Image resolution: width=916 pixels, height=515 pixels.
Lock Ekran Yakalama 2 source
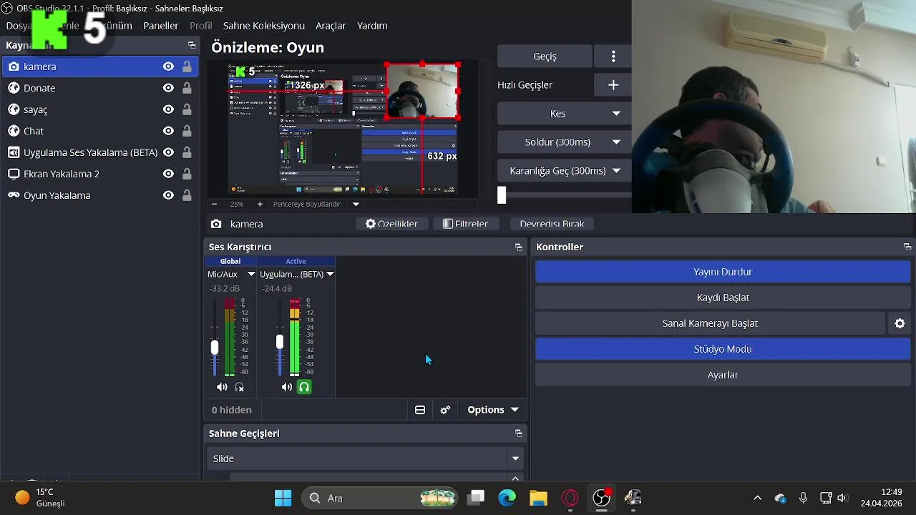point(187,174)
